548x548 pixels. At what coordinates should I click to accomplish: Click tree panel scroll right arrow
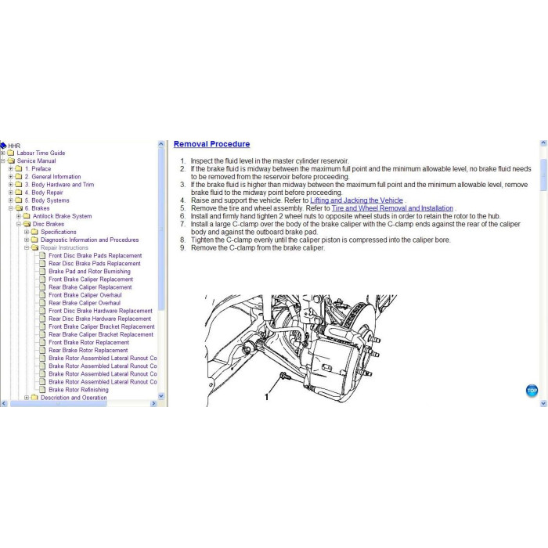(153, 403)
